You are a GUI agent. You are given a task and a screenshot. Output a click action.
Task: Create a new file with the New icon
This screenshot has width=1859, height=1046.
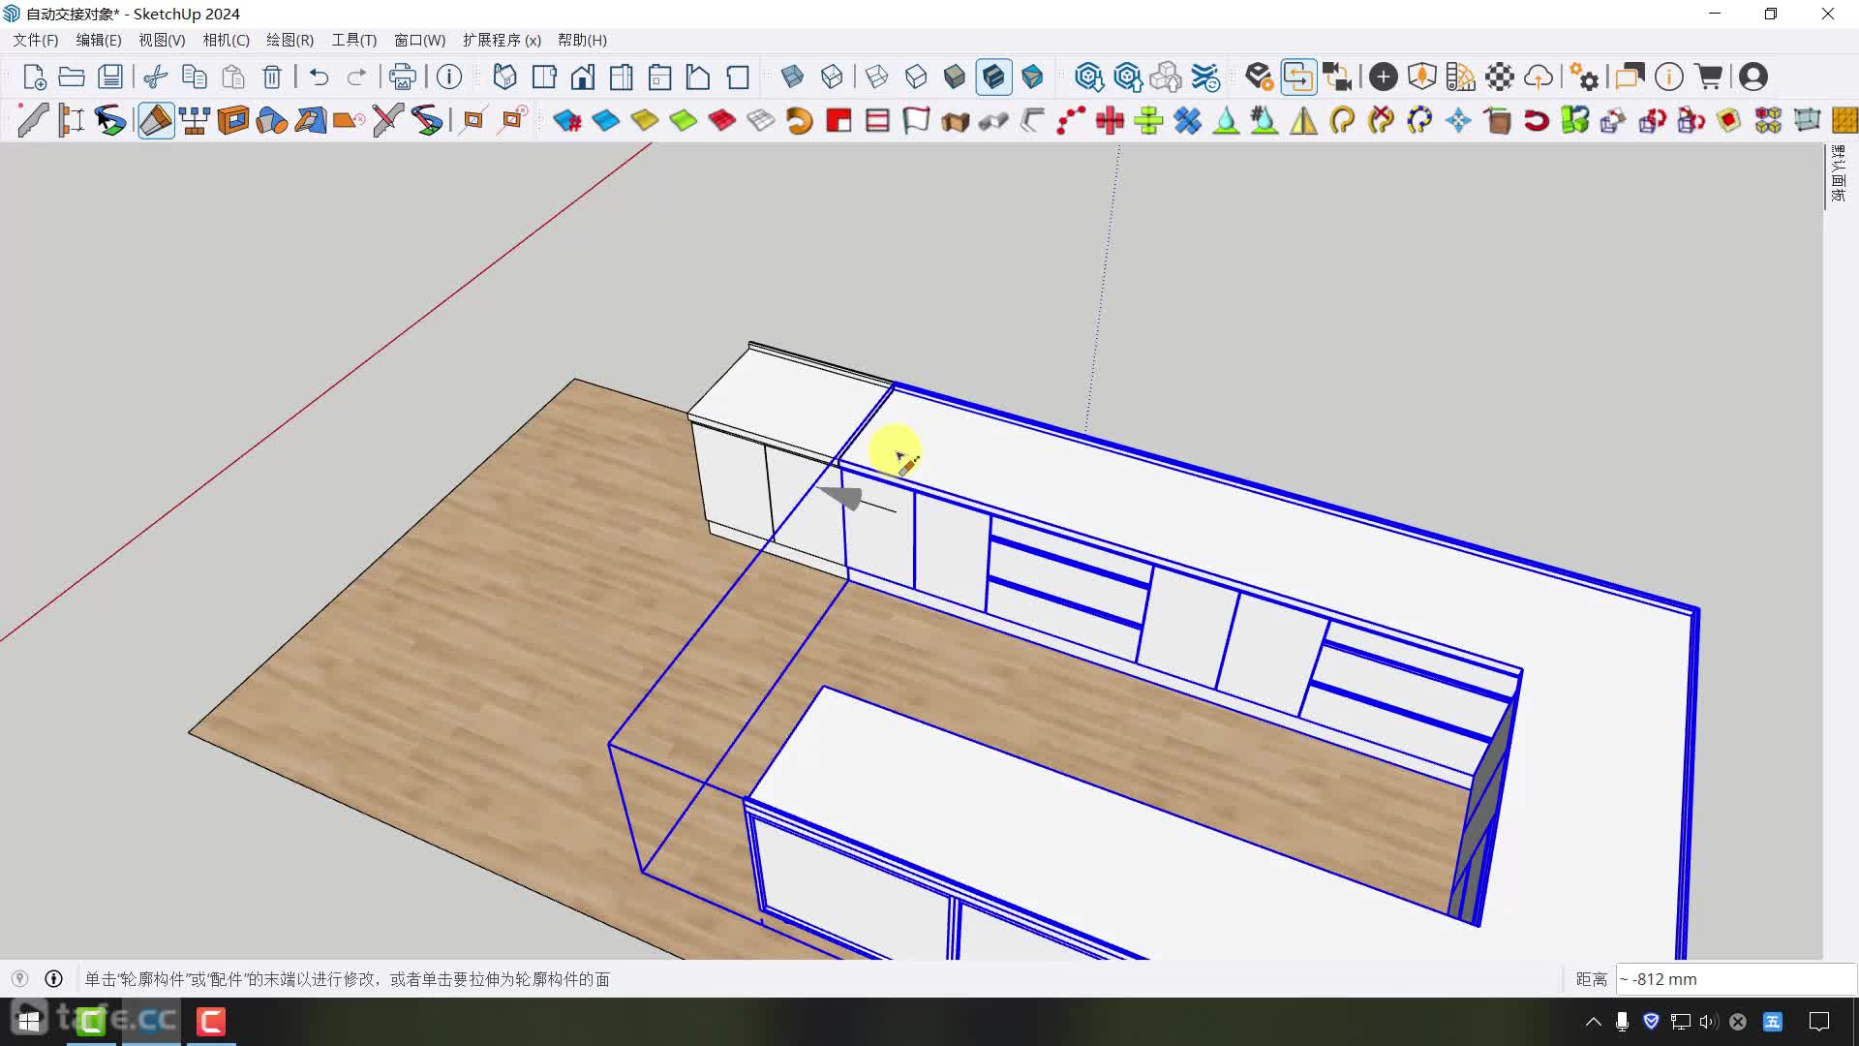(x=34, y=77)
